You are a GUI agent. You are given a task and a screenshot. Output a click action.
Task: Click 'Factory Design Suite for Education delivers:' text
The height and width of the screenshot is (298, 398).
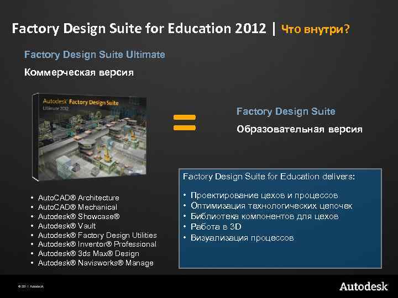pos(269,177)
